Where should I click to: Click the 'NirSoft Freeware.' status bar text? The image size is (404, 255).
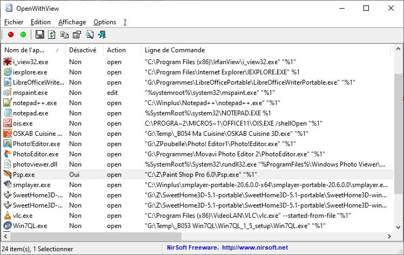point(193,247)
